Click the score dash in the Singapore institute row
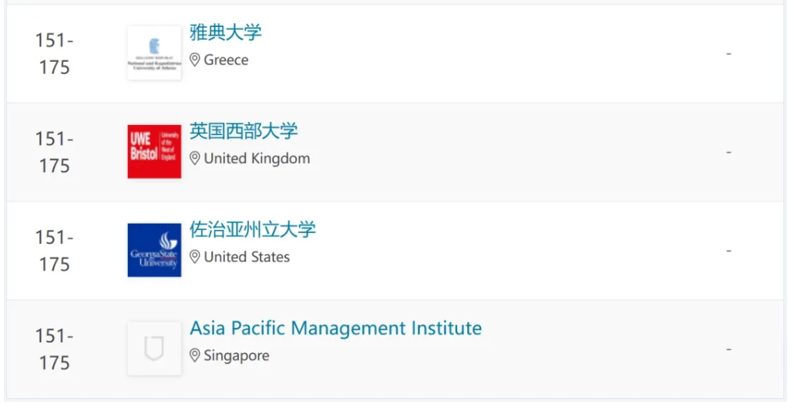Screen dimensions: 794x408 pos(728,349)
